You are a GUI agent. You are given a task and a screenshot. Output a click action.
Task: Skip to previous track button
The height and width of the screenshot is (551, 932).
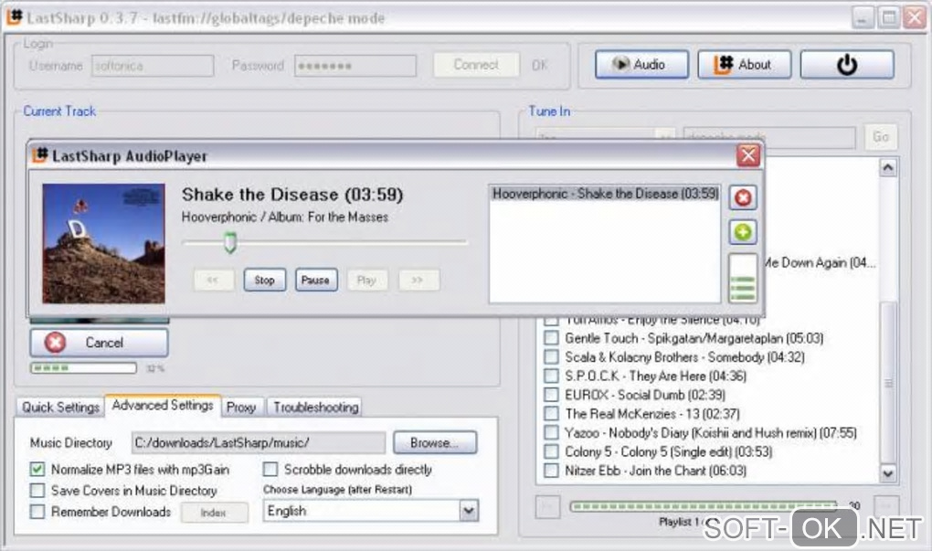pos(214,280)
